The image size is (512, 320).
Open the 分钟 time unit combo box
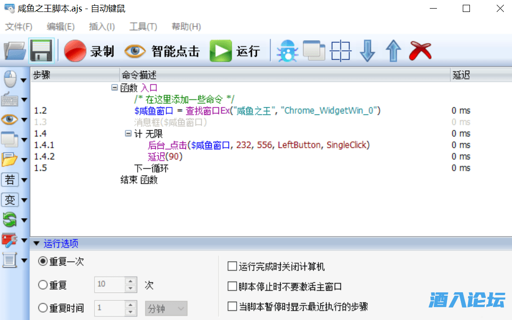(x=166, y=308)
